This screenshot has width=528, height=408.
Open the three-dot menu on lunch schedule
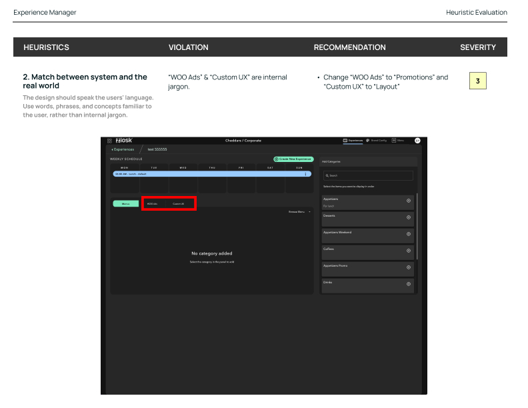point(306,174)
